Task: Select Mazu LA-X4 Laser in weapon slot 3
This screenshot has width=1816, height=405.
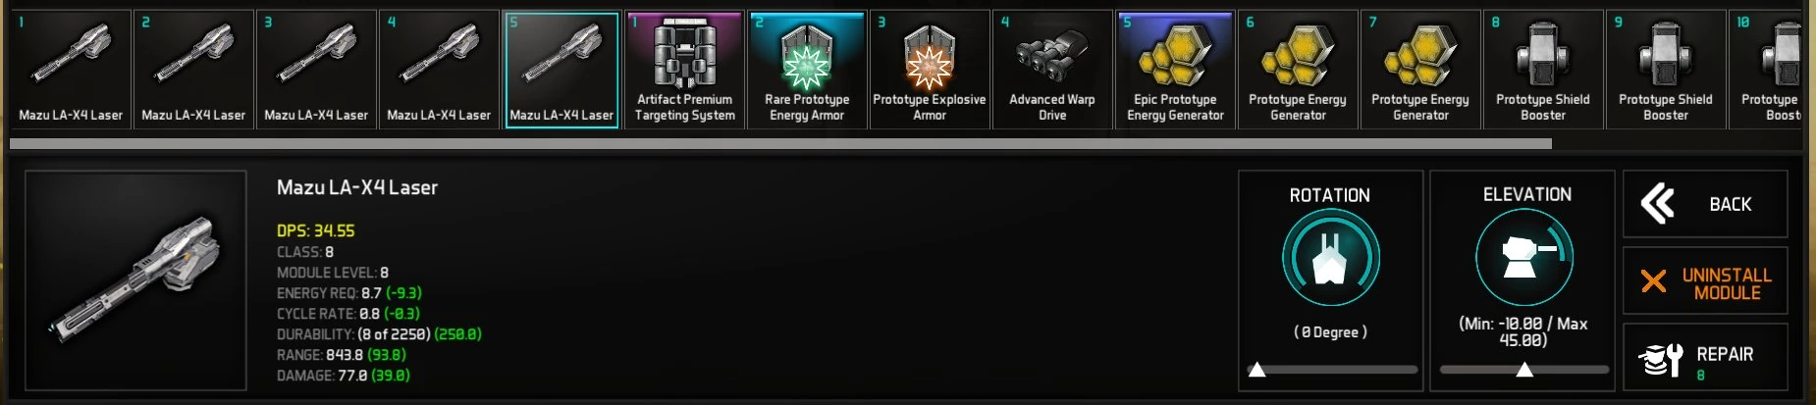Action: pos(316,70)
